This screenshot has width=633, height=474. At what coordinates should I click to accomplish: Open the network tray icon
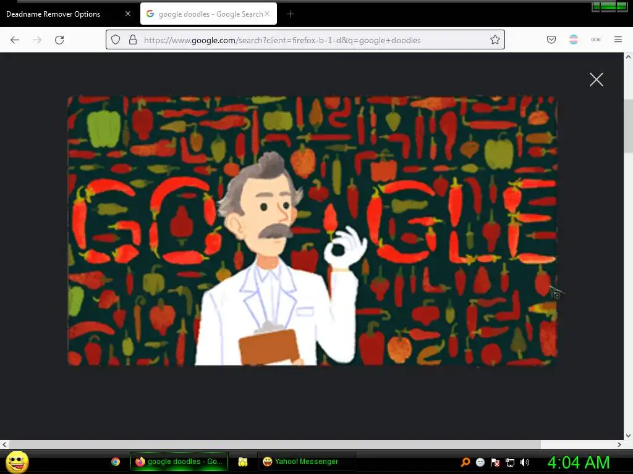pos(510,462)
